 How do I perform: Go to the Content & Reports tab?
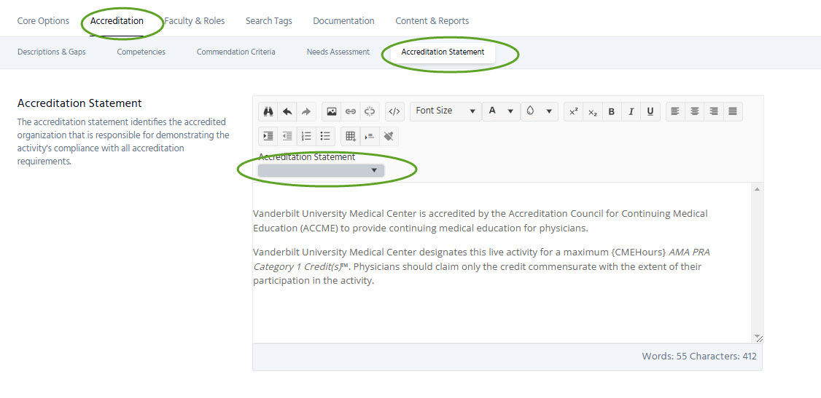[432, 21]
